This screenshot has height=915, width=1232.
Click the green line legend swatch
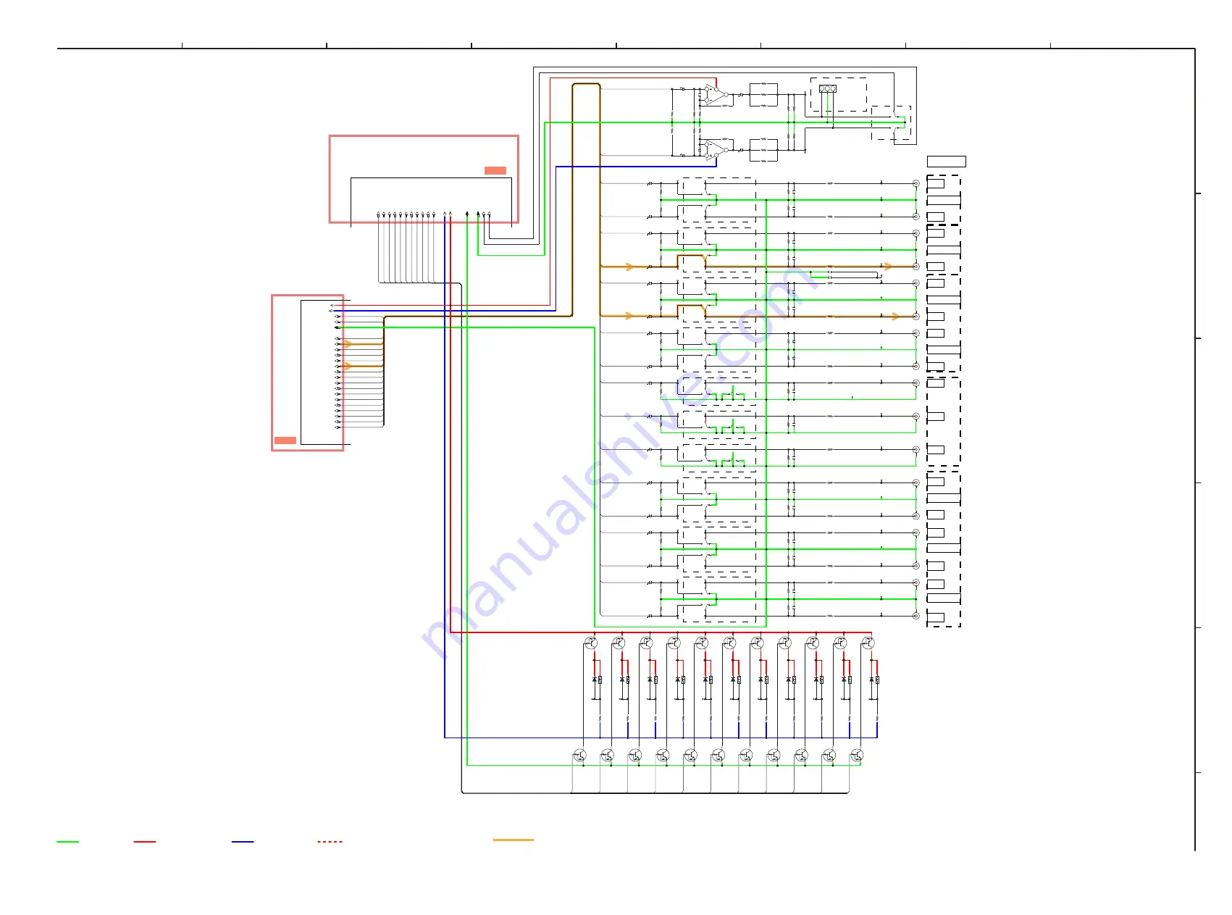[x=68, y=842]
